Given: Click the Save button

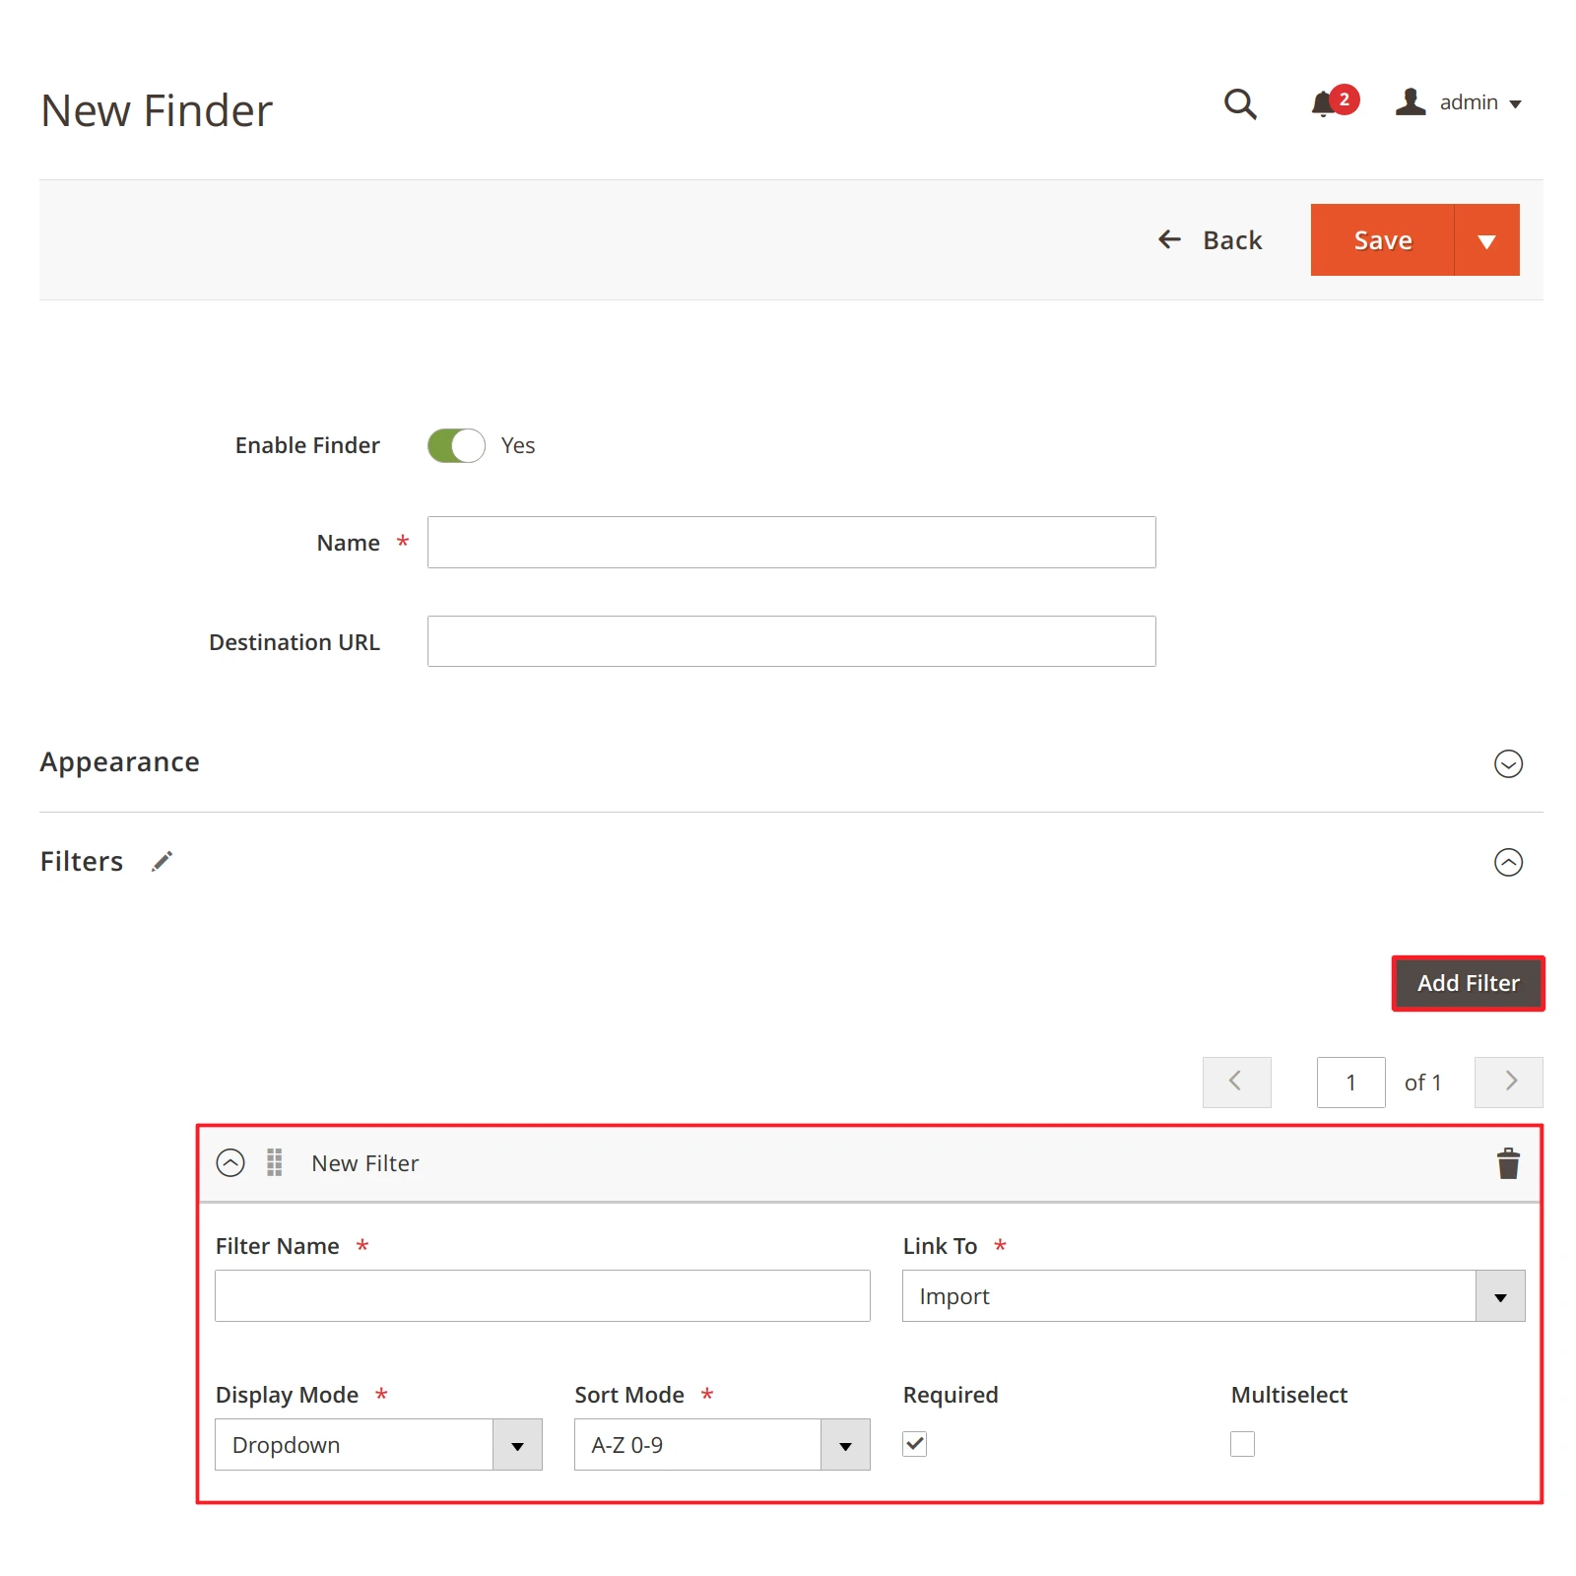Looking at the screenshot, I should coord(1382,239).
